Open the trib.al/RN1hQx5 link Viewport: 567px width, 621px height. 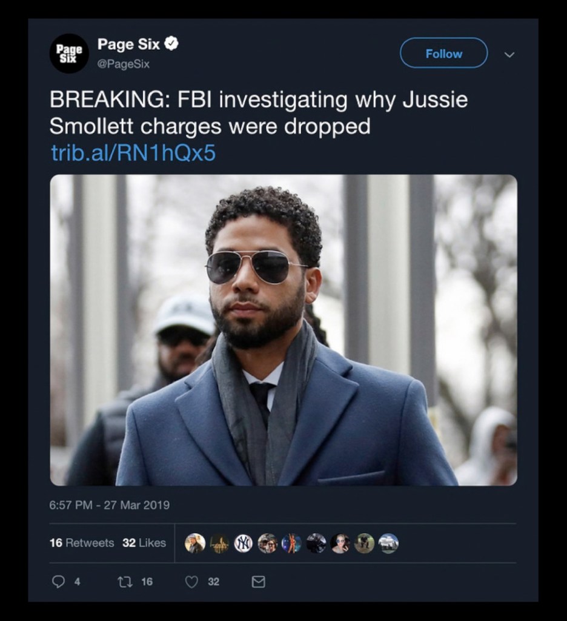pos(133,153)
